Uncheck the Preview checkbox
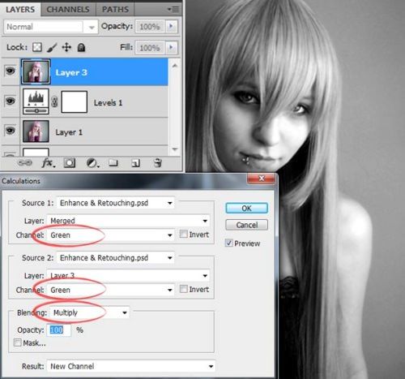 229,243
